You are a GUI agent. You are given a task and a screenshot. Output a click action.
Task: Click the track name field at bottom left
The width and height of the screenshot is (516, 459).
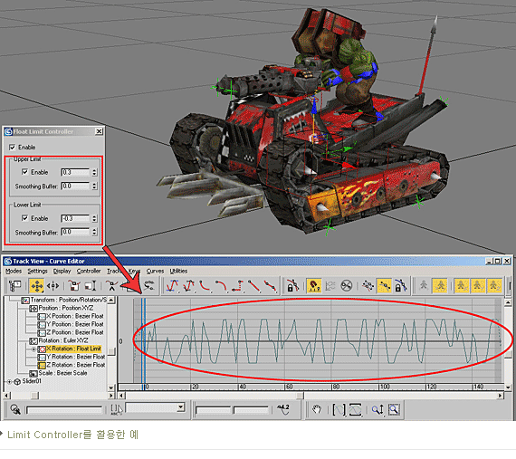tap(64, 410)
